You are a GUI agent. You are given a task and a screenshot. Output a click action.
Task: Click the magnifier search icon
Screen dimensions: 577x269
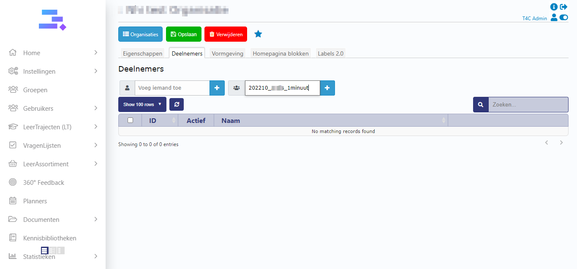point(481,105)
